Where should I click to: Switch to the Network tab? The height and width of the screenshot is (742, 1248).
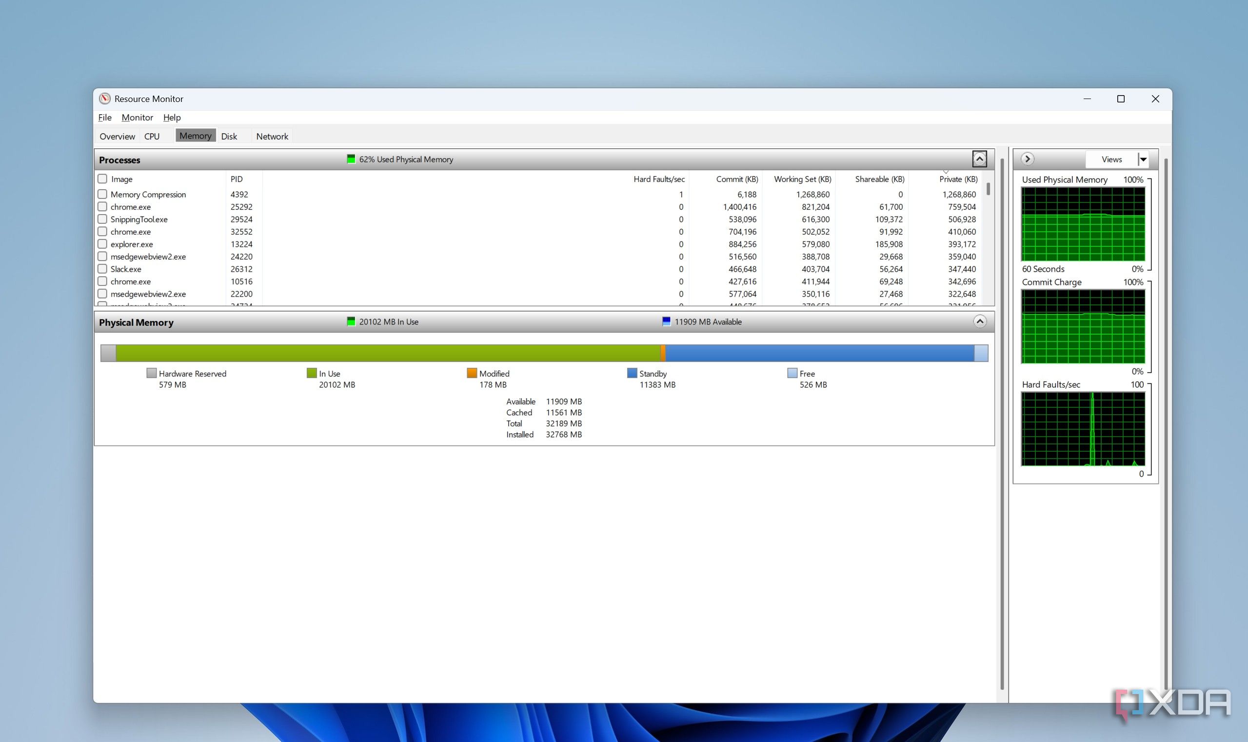pyautogui.click(x=273, y=136)
